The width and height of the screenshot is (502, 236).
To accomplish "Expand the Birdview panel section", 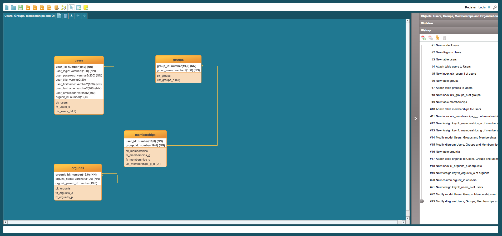I will tap(459, 23).
